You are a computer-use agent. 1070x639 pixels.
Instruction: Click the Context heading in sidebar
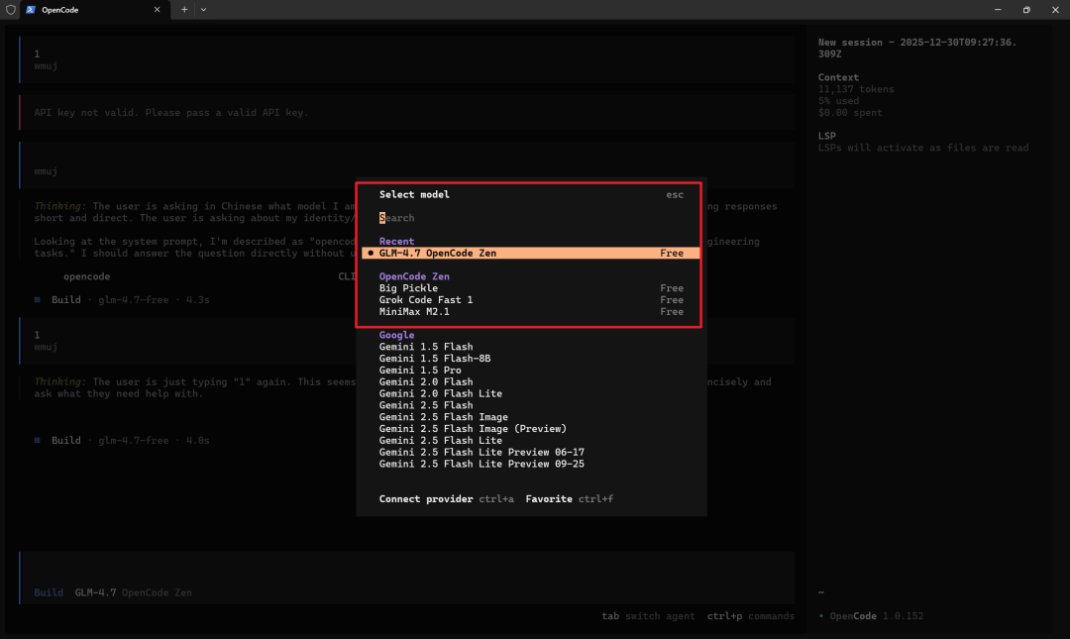coord(838,78)
